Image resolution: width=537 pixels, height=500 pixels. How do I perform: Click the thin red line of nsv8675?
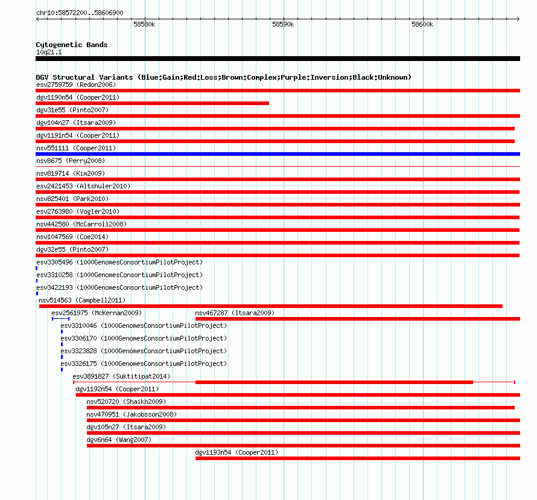point(278,167)
